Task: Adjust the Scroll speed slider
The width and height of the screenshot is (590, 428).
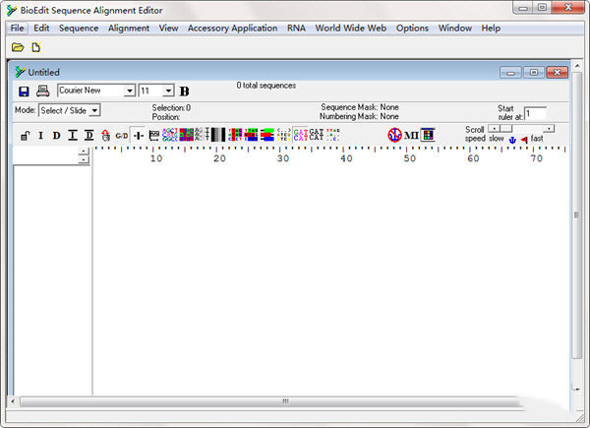Action: [x=521, y=129]
